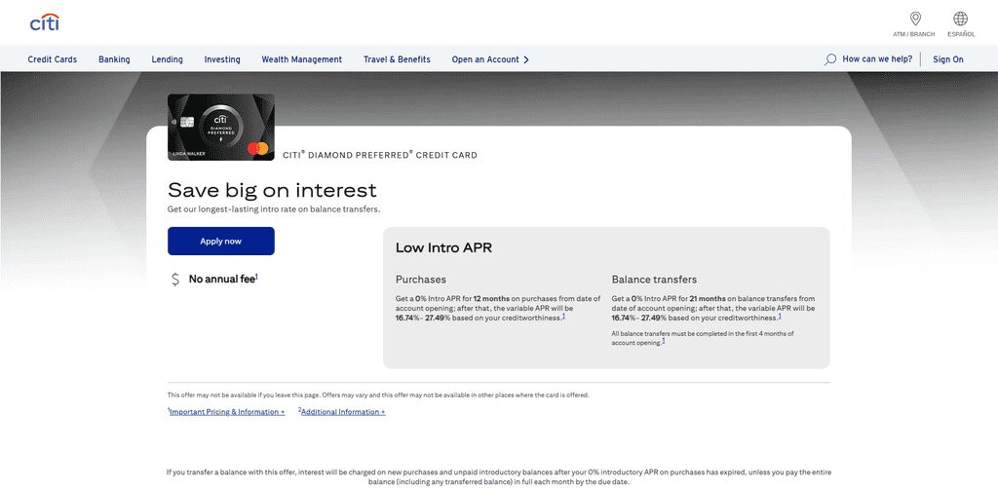
Task: Open the Investing menu
Action: [222, 59]
